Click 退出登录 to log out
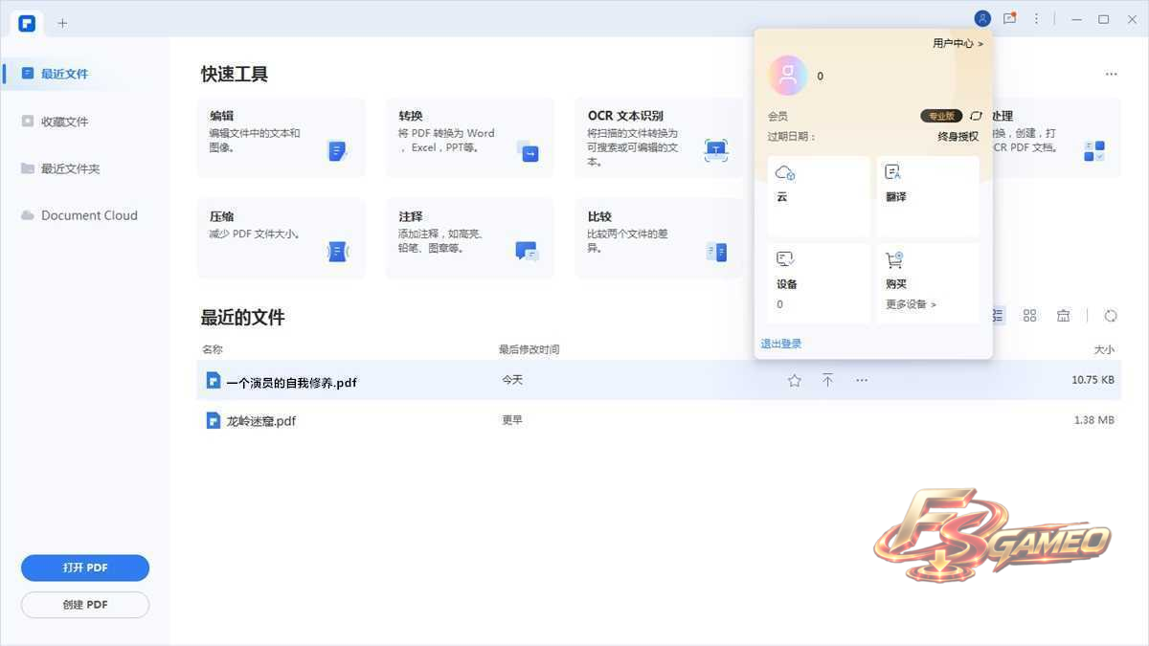 click(x=781, y=344)
